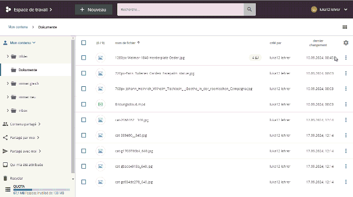Go to Mon contenu breadcrumb
Screen dimensions: 353x197
click(18, 27)
